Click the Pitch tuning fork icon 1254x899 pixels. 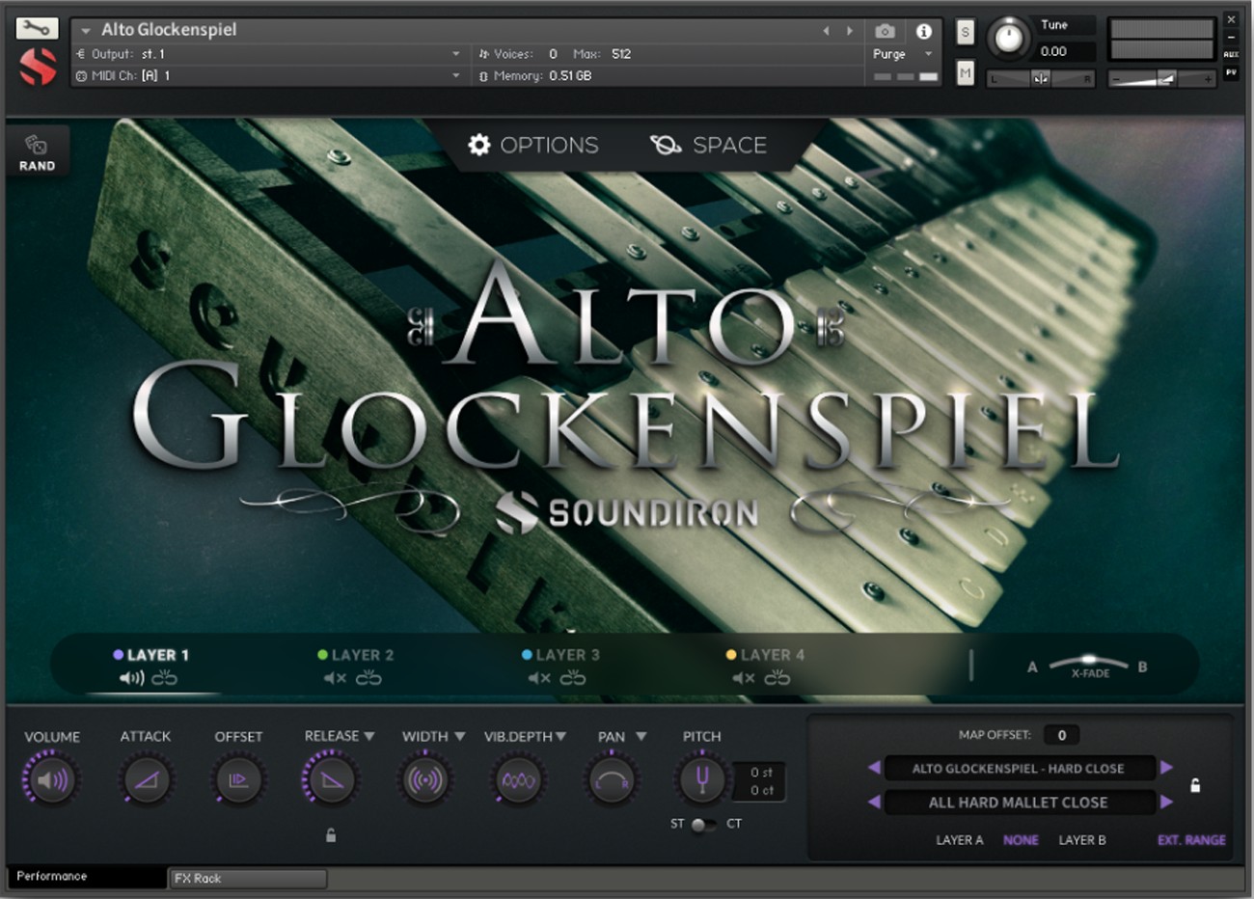700,779
